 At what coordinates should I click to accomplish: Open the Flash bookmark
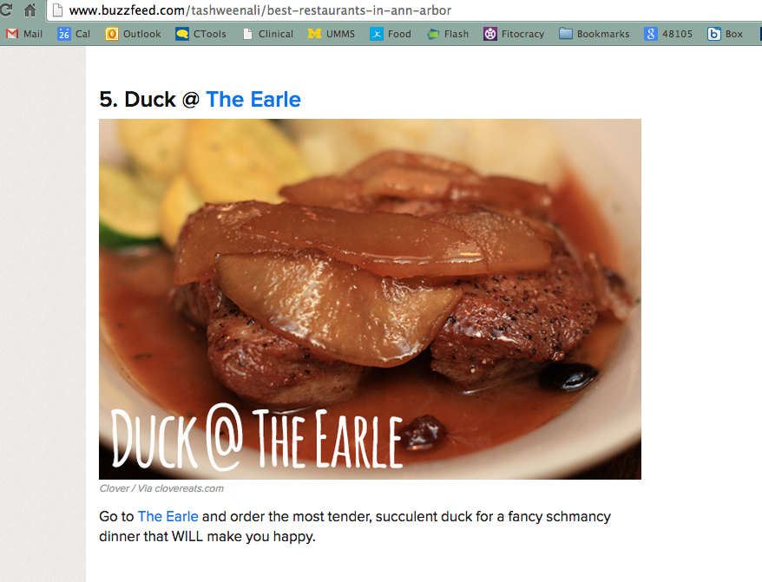[448, 34]
